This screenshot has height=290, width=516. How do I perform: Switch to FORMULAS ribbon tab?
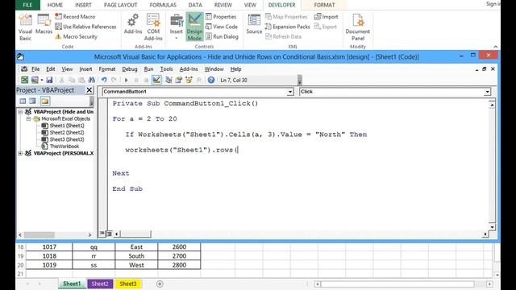(x=163, y=5)
